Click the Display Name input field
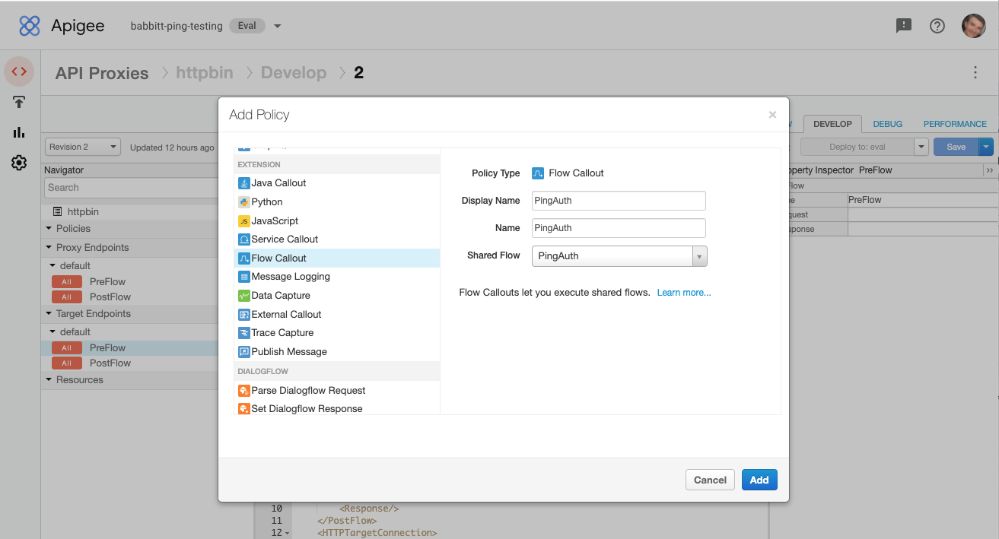 (618, 200)
